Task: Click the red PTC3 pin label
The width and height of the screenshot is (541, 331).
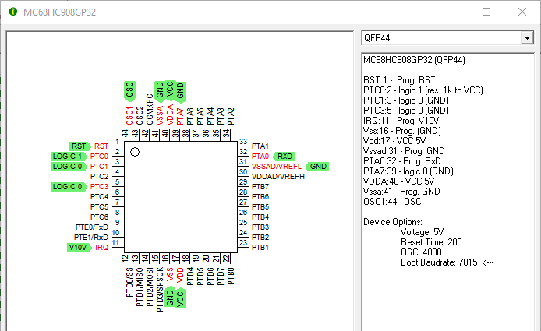Action: point(99,187)
